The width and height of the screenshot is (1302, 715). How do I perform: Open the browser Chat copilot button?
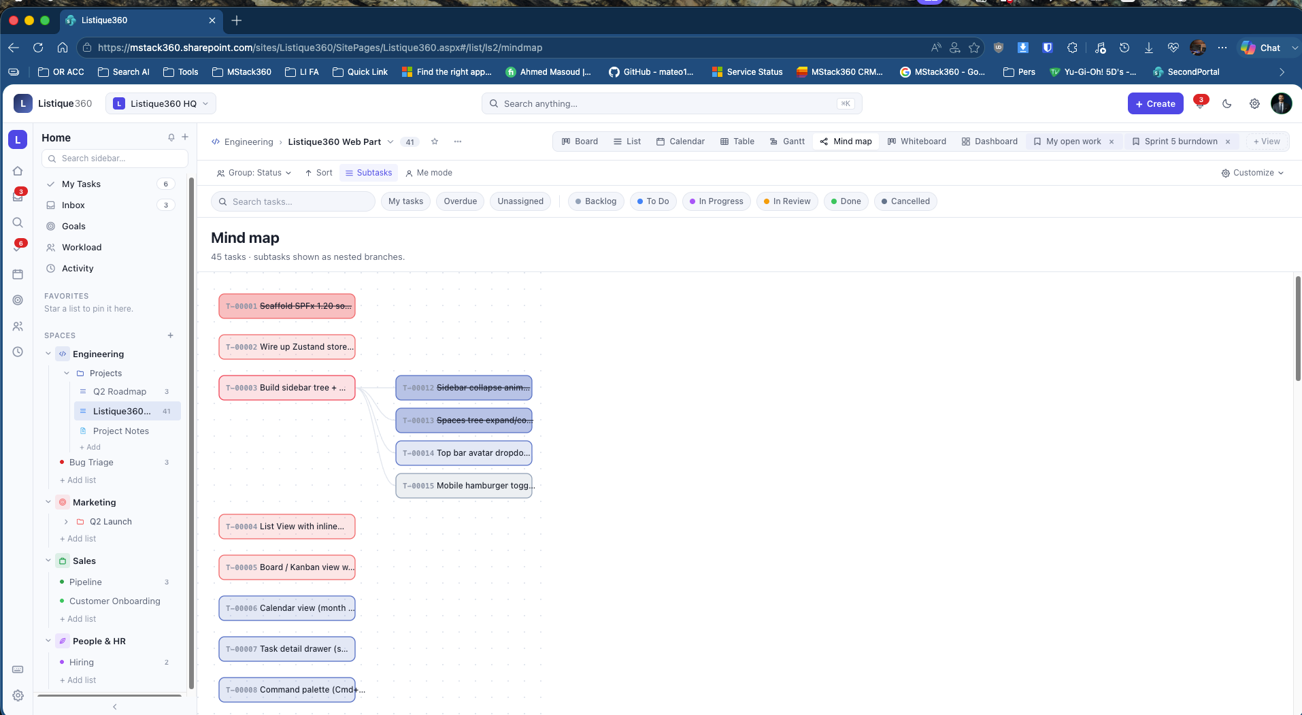[x=1261, y=48]
